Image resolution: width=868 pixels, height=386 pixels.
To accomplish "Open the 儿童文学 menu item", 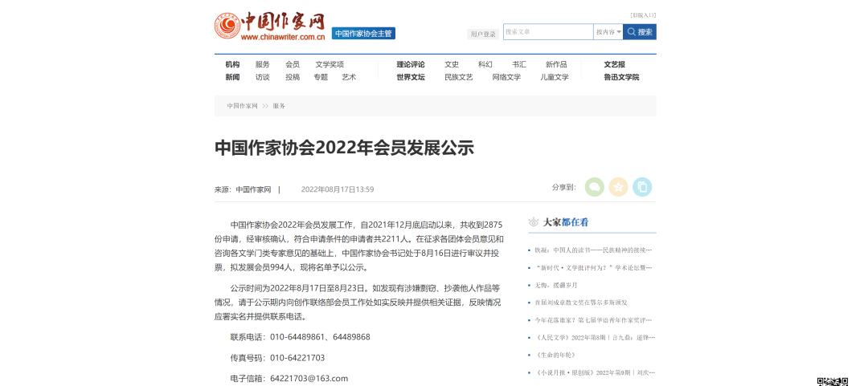I will pos(555,77).
